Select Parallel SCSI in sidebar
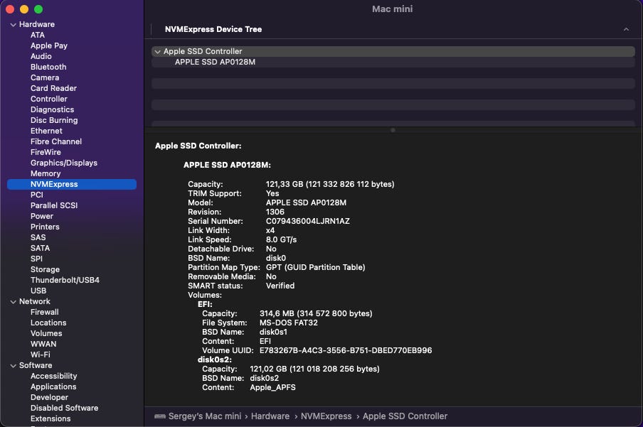643x427 pixels. coord(54,206)
